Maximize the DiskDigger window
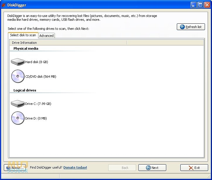 coord(200,5)
